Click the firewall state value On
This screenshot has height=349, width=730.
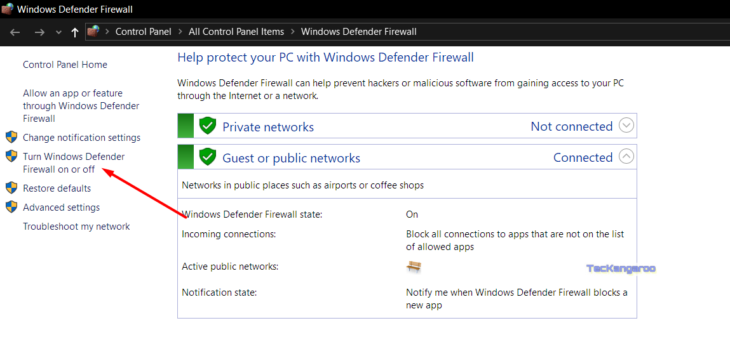[x=412, y=214]
